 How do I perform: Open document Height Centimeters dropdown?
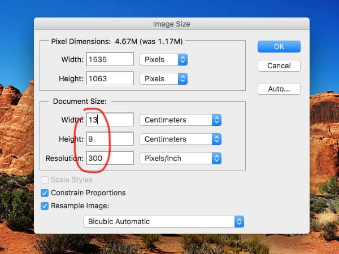coord(180,139)
